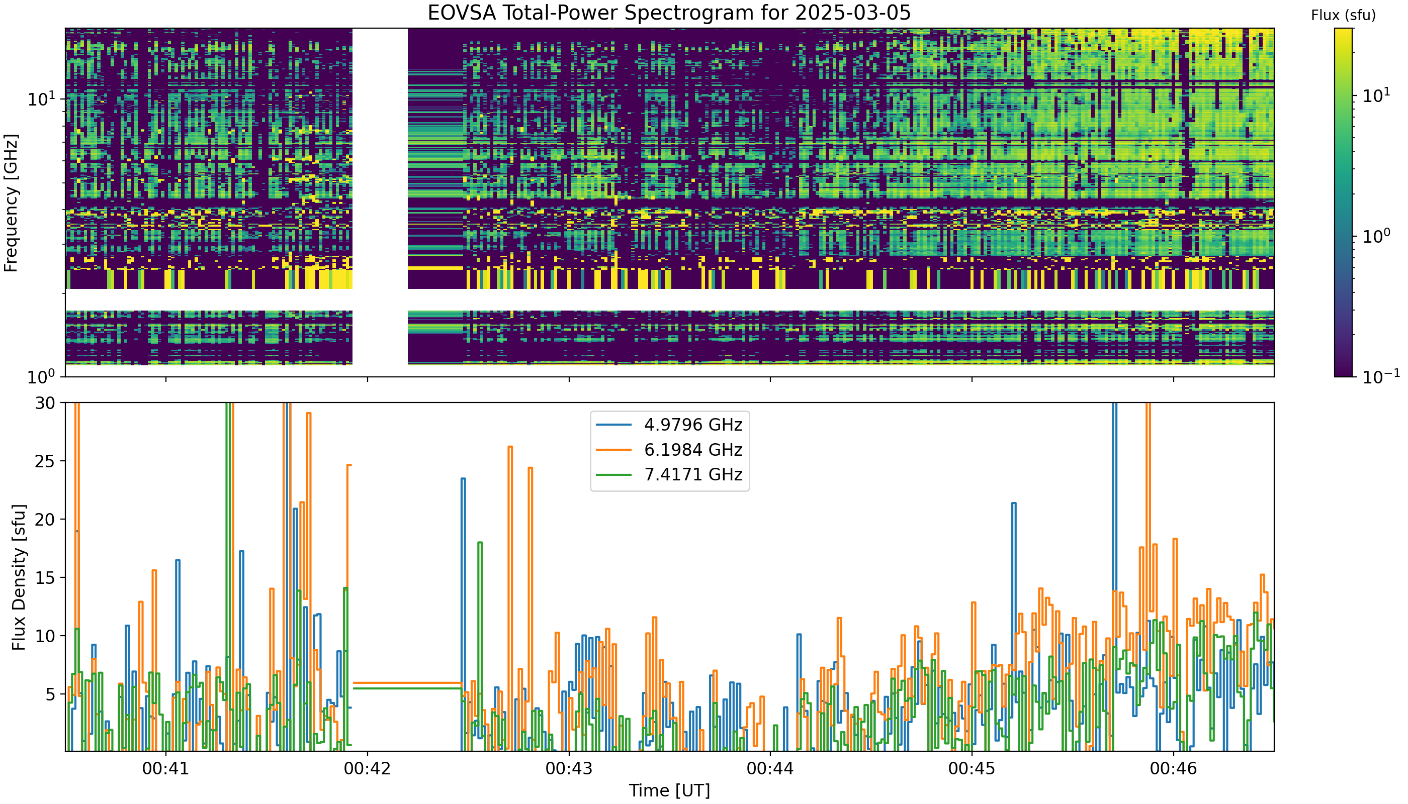Click the '15' flux density tick label
Viewport: 1408px width, 804px height.
[45, 577]
